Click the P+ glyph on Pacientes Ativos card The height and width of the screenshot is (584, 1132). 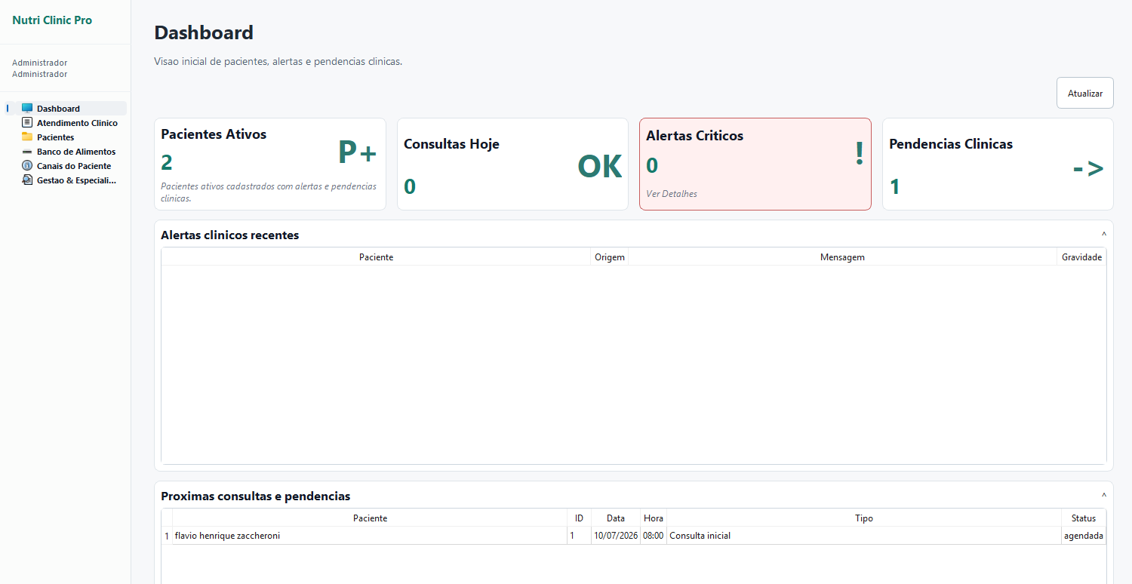[x=357, y=152]
